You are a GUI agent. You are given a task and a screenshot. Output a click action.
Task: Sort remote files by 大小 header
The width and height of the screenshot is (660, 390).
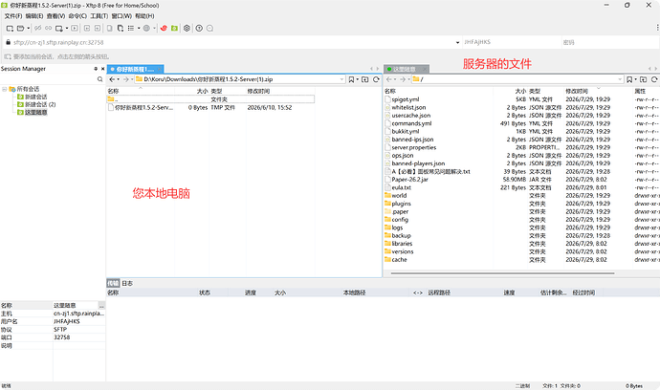[x=520, y=91]
